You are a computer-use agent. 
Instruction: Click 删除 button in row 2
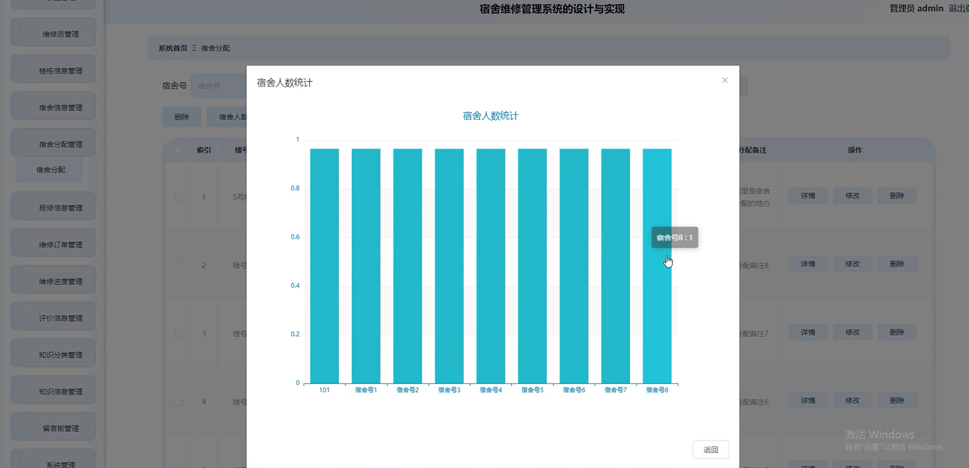pyautogui.click(x=897, y=264)
